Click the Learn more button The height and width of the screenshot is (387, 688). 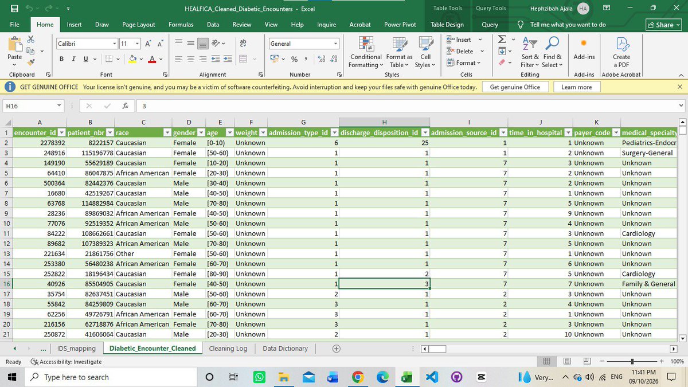tap(577, 87)
